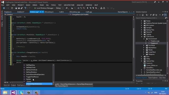Click the Publish upload icon in toolbar
This screenshot has width=169, height=95.
click(101, 8)
